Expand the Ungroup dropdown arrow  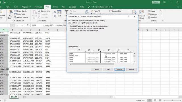pyautogui.click(x=159, y=14)
